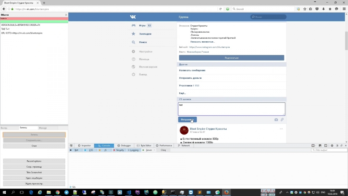Image resolution: width=348 pixels, height=196 pixels.
Task: Click the Record options button
Action: point(34,161)
